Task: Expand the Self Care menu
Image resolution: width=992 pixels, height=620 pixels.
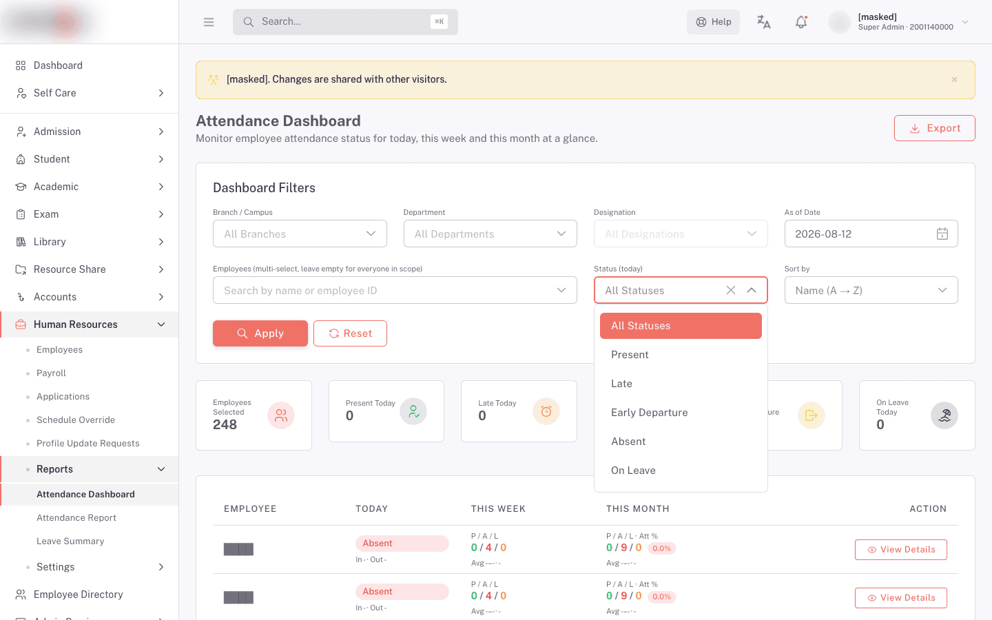Action: click(x=90, y=93)
